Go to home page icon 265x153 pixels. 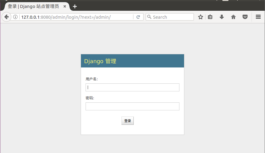pyautogui.click(x=233, y=17)
